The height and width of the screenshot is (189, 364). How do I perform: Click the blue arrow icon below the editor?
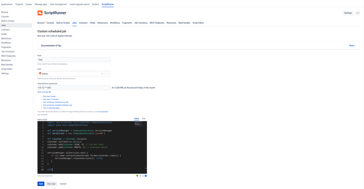pyautogui.click(x=140, y=176)
